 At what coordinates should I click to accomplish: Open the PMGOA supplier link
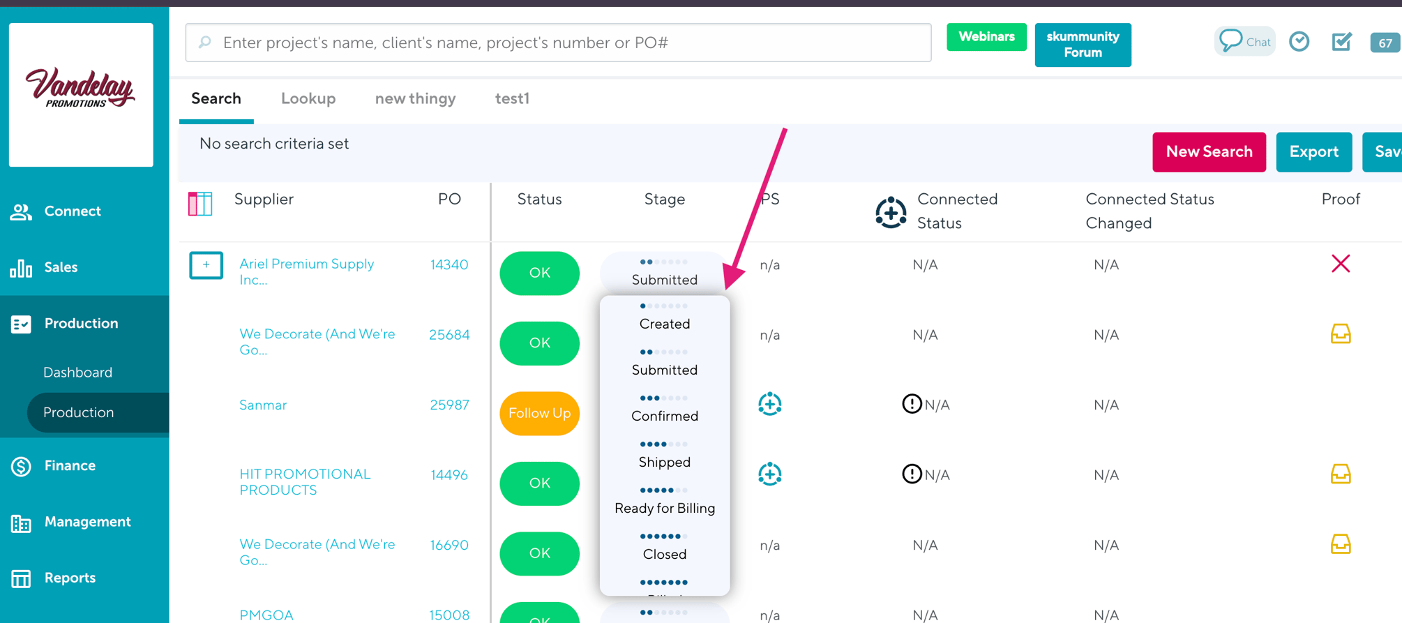pyautogui.click(x=266, y=615)
